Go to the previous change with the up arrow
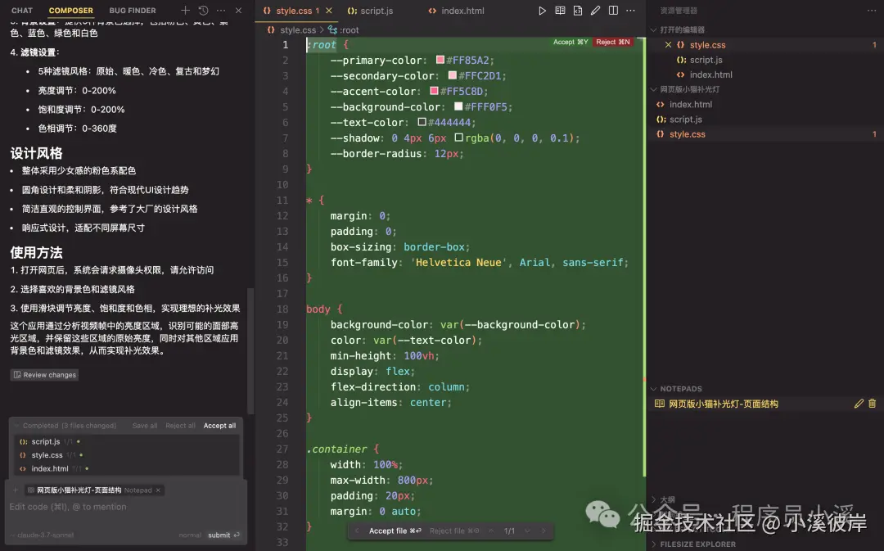The image size is (884, 551). (492, 531)
